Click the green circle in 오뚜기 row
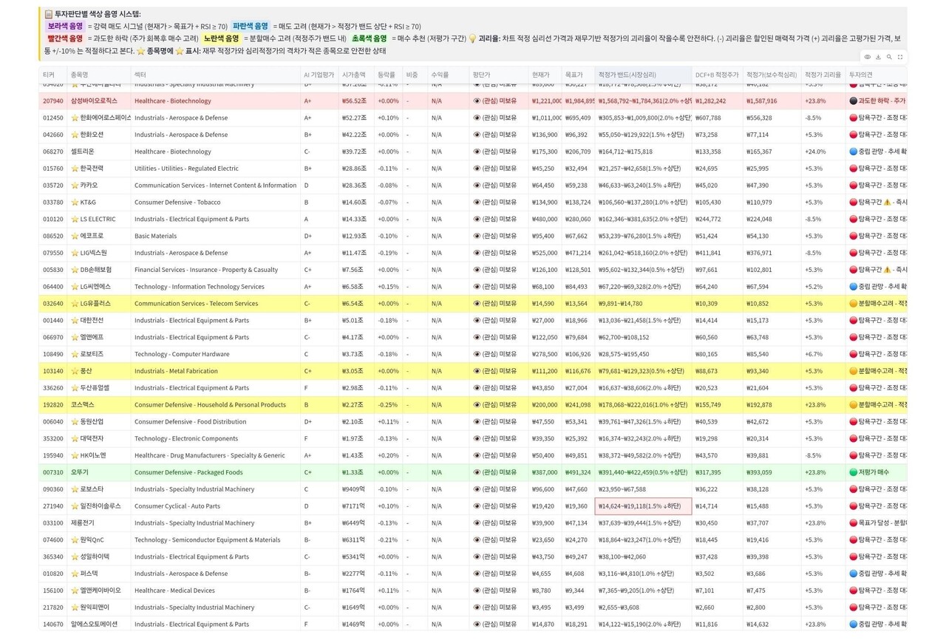946x643 pixels. [853, 472]
